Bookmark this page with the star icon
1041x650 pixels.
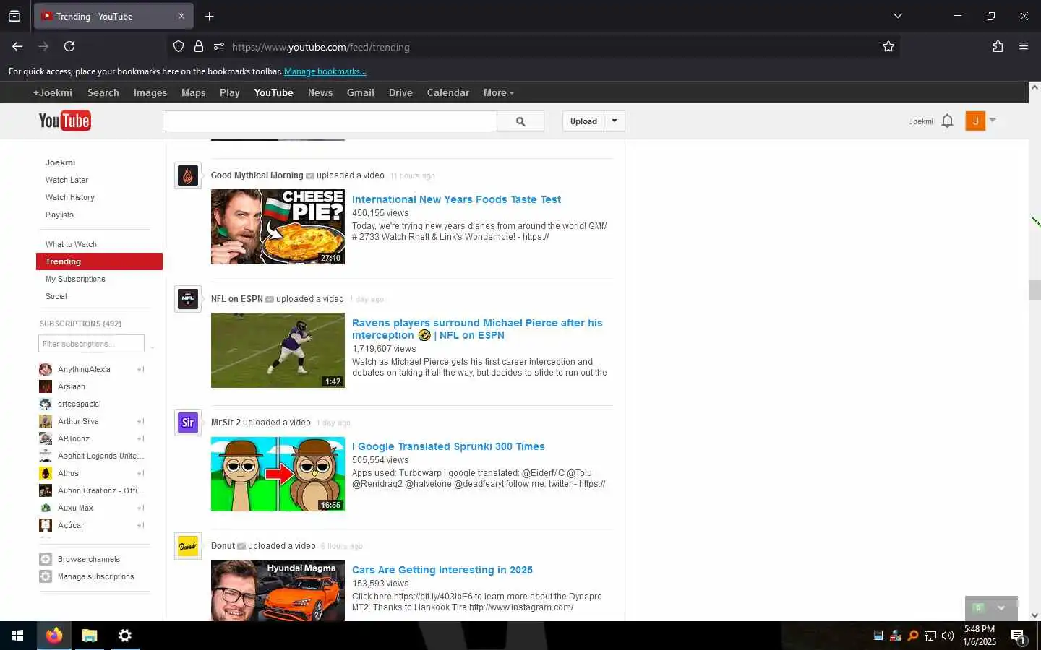(888, 46)
